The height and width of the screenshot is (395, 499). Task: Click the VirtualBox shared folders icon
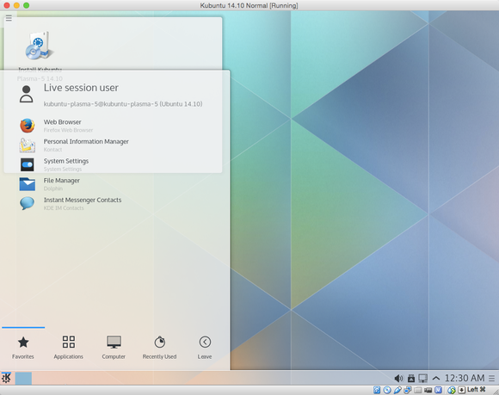pyautogui.click(x=418, y=390)
